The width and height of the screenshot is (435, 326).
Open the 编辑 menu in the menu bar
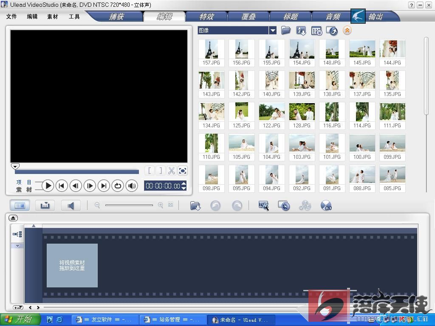coord(32,17)
